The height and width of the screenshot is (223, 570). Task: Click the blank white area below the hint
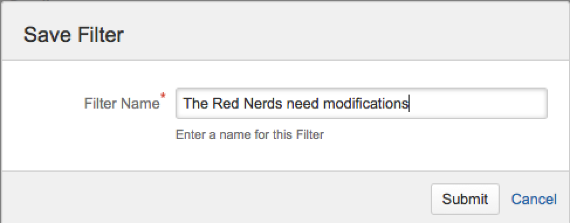click(x=284, y=156)
